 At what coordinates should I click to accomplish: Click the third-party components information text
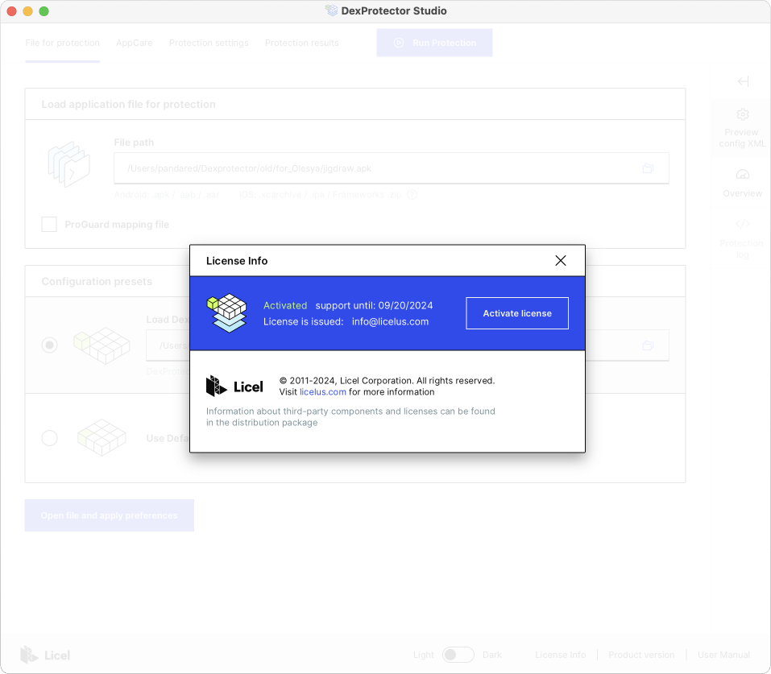(x=350, y=416)
